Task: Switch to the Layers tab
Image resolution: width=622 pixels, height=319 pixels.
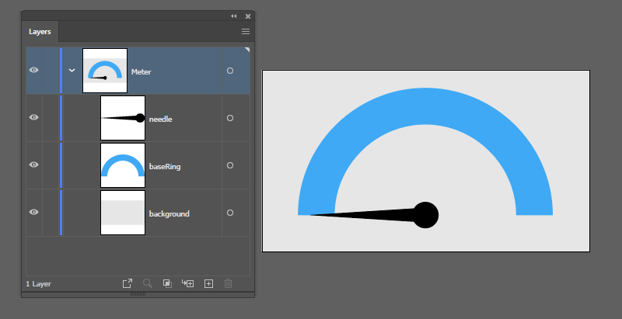Action: [x=40, y=32]
